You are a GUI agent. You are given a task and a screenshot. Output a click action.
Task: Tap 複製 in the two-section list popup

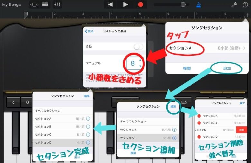tap(133, 153)
